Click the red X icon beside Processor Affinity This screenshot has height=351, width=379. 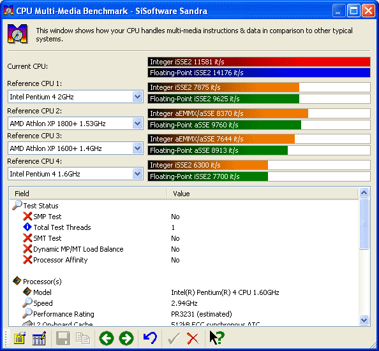(x=27, y=260)
